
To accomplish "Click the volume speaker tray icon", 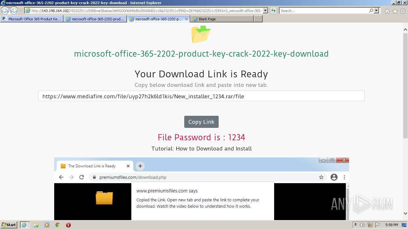I will 362,225.
